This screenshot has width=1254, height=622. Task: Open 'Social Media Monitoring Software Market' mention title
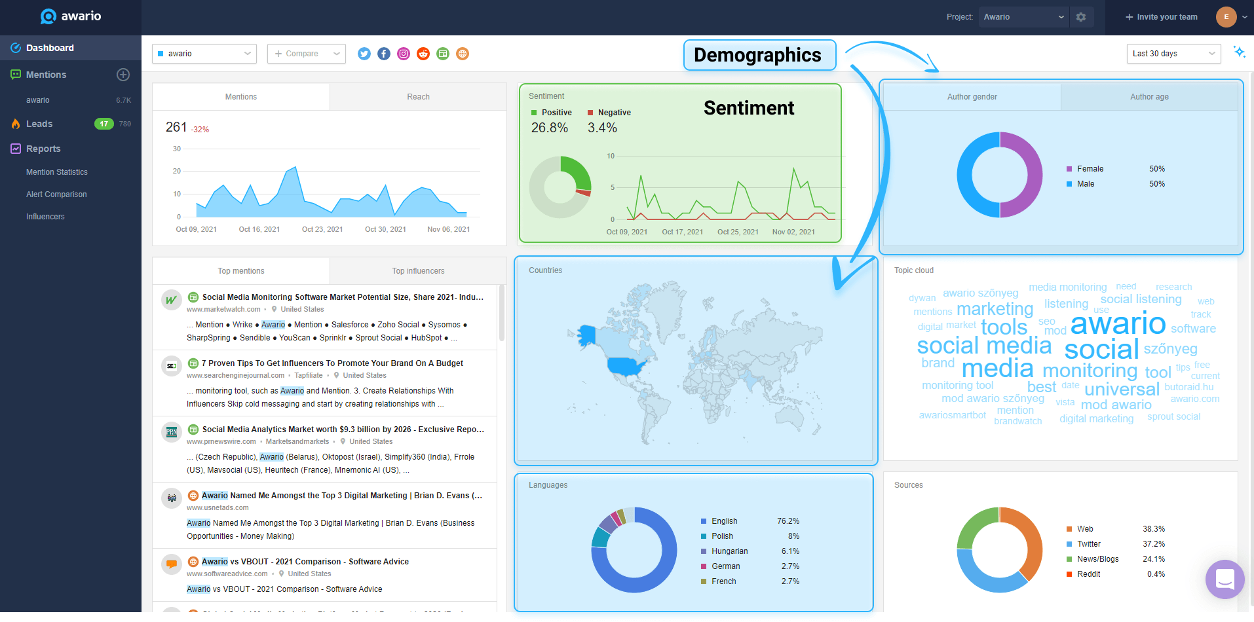(x=343, y=297)
